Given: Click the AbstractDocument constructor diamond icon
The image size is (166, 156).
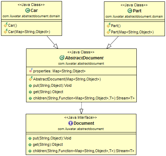Looking at the screenshot, I should coord(31,79).
